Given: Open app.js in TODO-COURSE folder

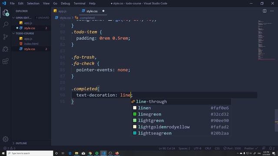Looking at the screenshot, I should (28, 39).
